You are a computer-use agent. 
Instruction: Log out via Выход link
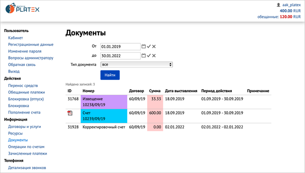pos(14,71)
